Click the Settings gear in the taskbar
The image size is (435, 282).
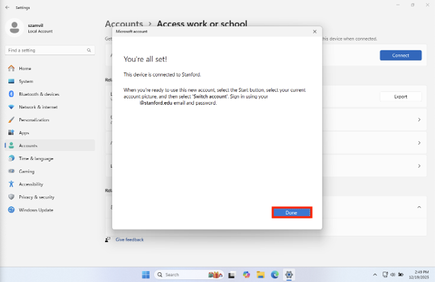tap(289, 274)
